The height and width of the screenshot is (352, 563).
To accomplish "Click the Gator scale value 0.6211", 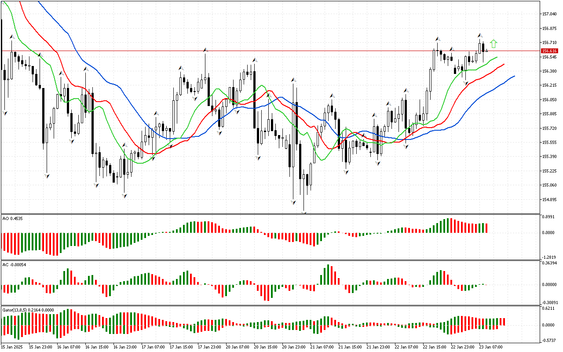I will point(549,309).
